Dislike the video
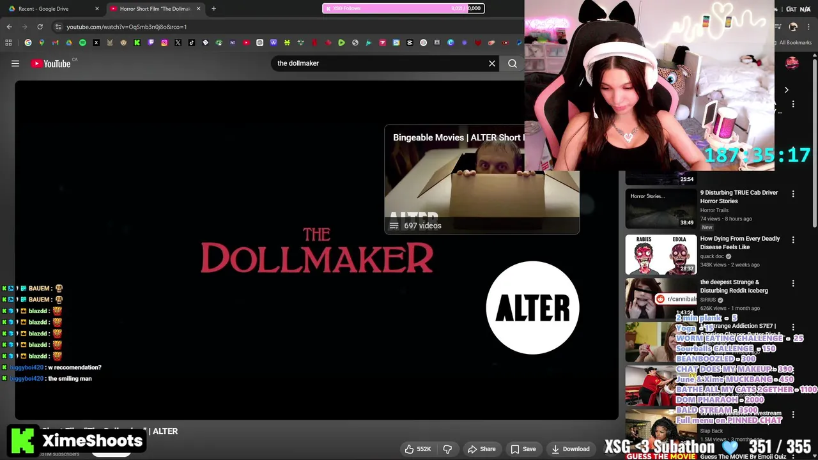 pos(447,449)
